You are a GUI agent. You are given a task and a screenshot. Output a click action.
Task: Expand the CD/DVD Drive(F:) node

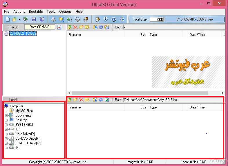point(6,139)
